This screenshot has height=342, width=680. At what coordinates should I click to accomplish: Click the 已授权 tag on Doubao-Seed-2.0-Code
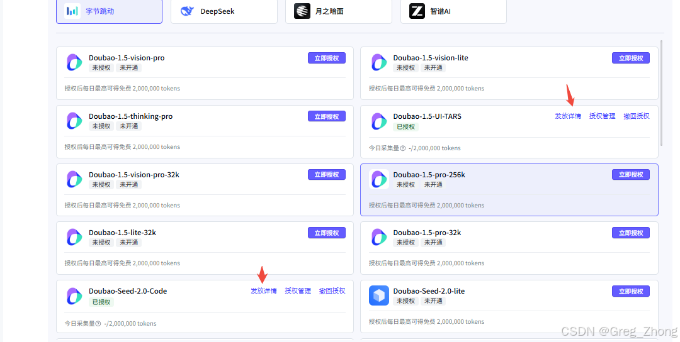(101, 302)
